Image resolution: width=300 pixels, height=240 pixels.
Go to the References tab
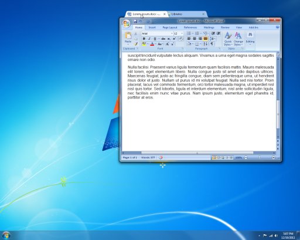click(190, 28)
